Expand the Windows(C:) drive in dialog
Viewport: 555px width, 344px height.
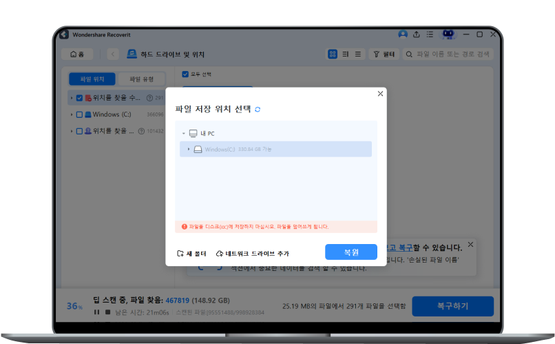[189, 149]
